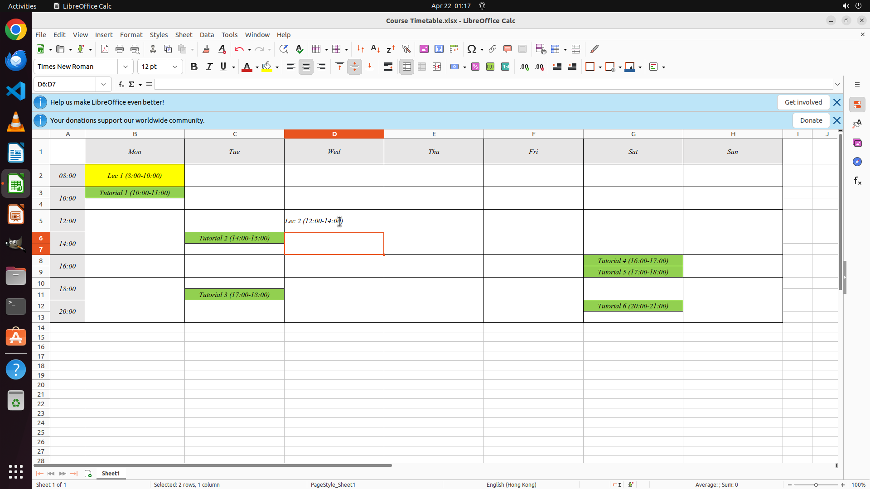
Task: Click the Export as PDF icon
Action: (105, 49)
